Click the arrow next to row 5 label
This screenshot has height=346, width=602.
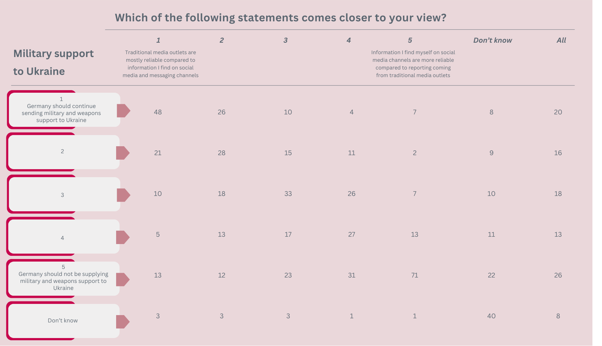pyautogui.click(x=123, y=279)
